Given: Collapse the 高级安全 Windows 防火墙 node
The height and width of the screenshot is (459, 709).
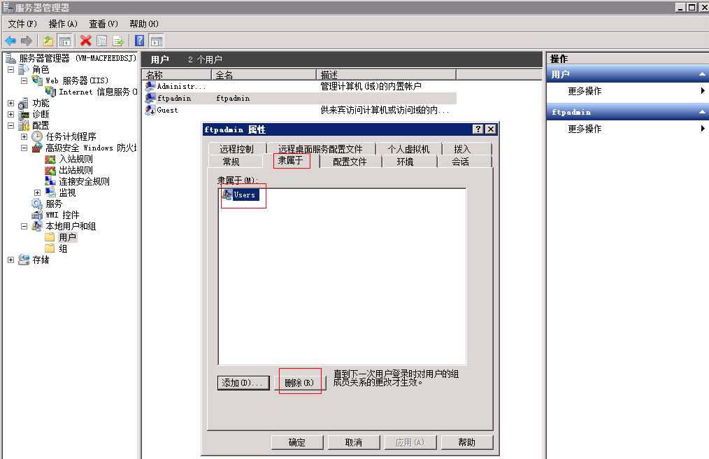Looking at the screenshot, I should [x=24, y=148].
